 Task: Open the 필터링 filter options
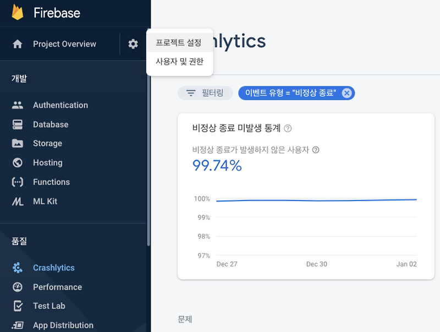pyautogui.click(x=205, y=93)
